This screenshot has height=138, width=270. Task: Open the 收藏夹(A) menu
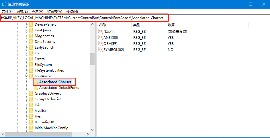click(54, 11)
